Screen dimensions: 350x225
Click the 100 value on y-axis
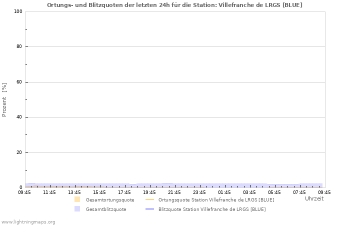pos(17,11)
